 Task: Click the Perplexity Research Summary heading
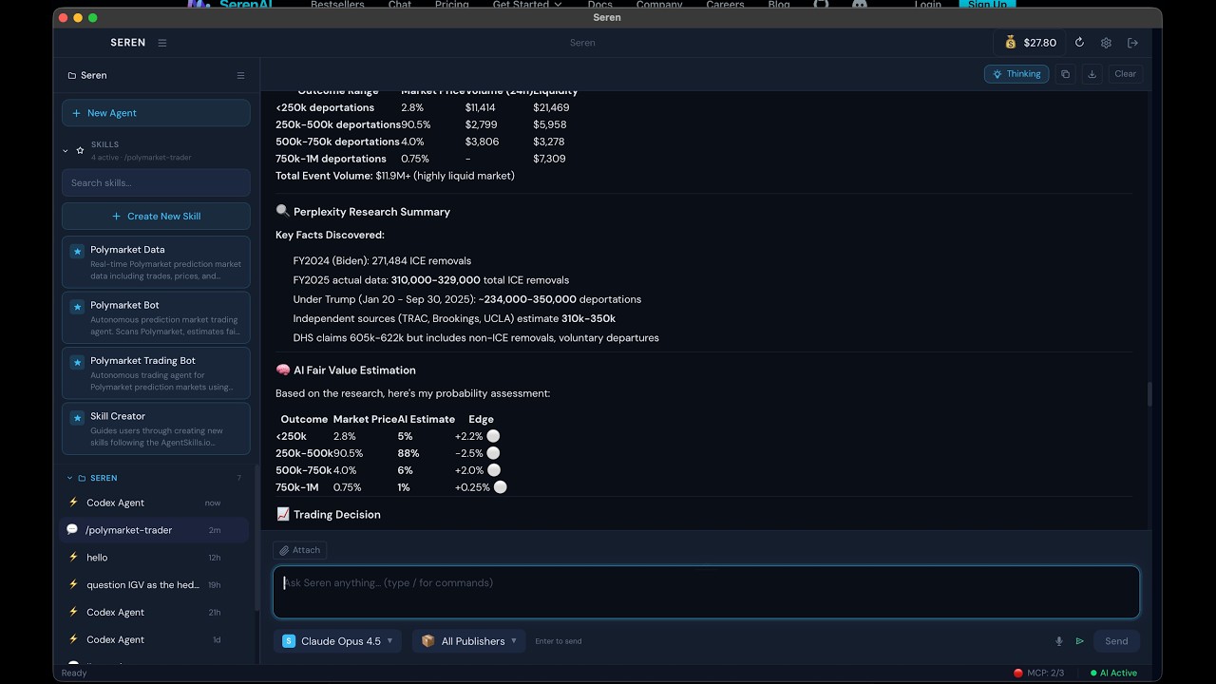[371, 212]
